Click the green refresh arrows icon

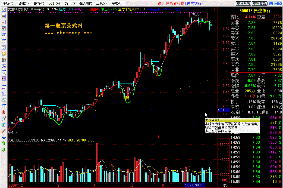(4, 100)
